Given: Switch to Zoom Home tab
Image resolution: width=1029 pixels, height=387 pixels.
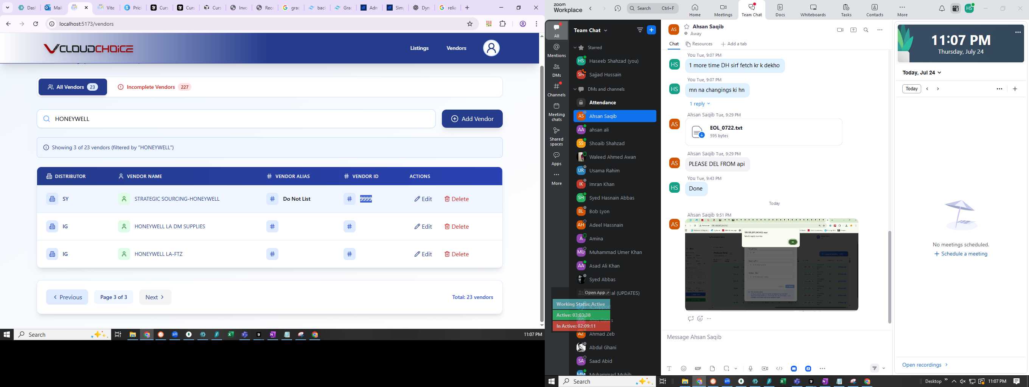Looking at the screenshot, I should [x=695, y=10].
